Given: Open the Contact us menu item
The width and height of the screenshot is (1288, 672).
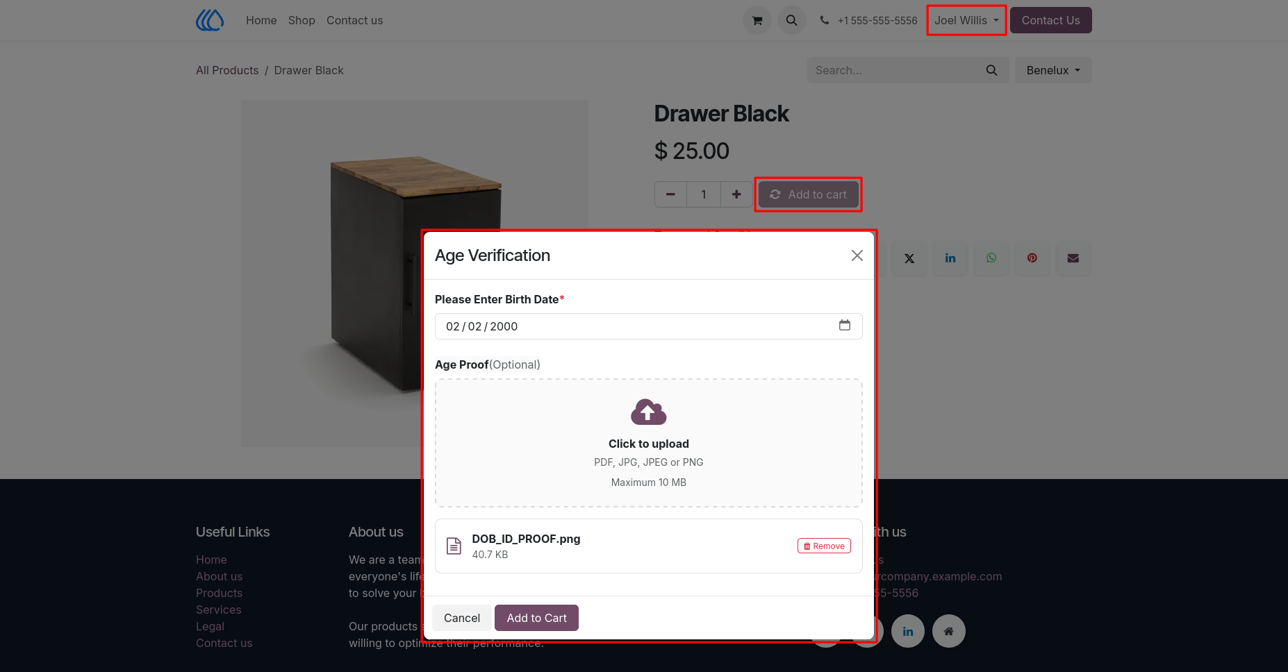Looking at the screenshot, I should coord(354,20).
